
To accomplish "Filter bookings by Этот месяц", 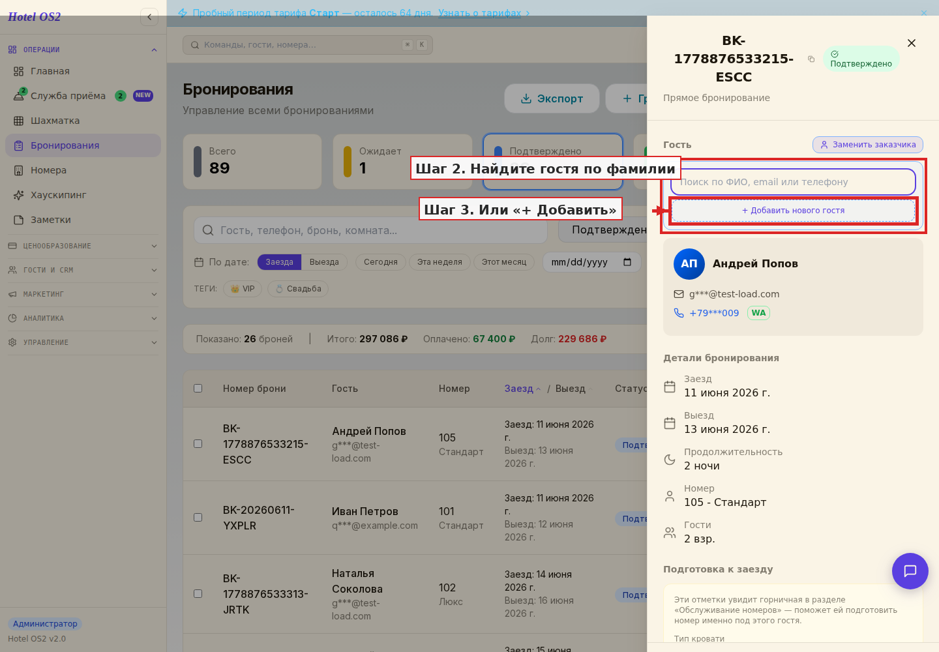I will 504,262.
